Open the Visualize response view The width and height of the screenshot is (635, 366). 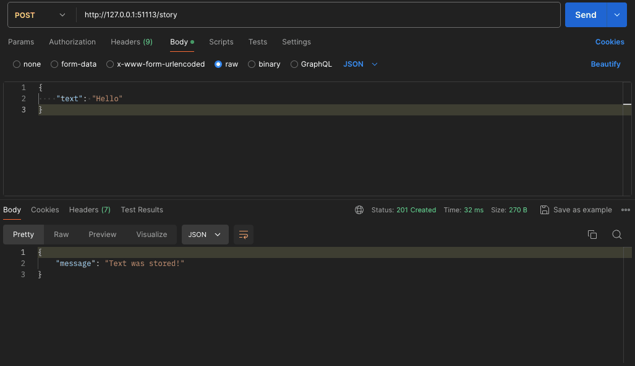(151, 235)
